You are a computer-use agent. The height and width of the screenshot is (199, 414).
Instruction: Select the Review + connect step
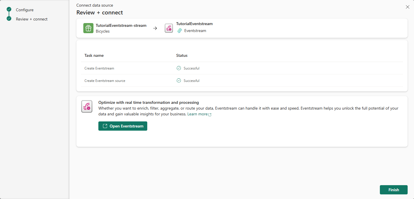[32, 19]
